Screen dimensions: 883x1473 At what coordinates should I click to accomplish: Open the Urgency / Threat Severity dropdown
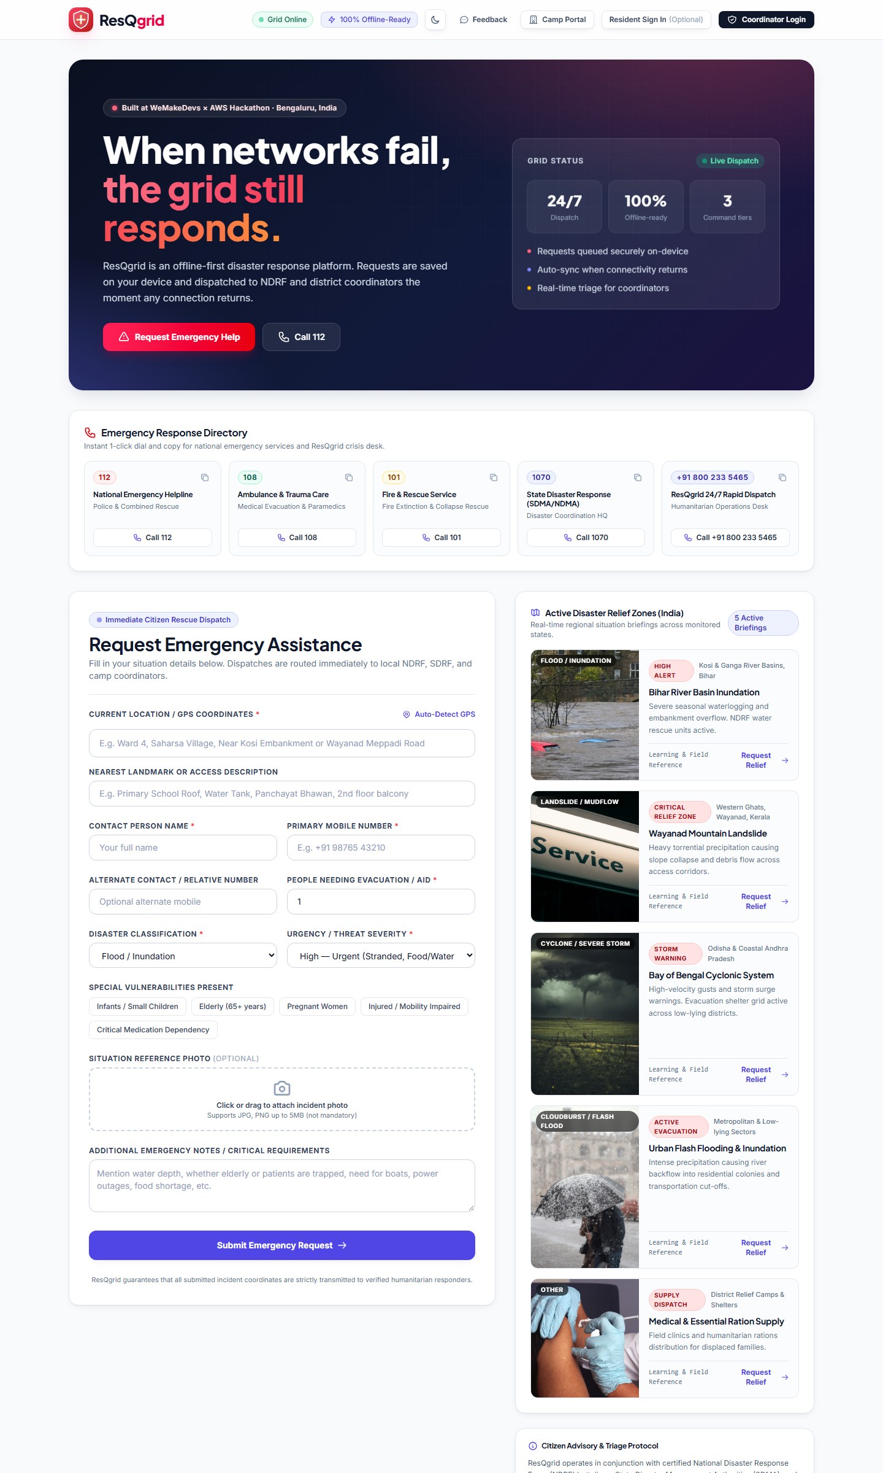[x=381, y=956]
